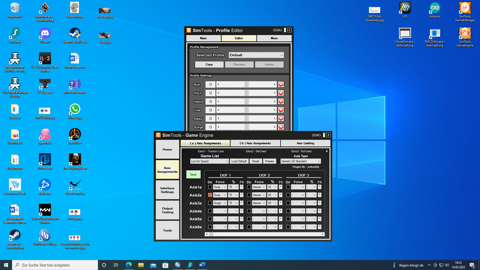This screenshot has height=270, width=480.
Task: Toggle Axis1a DOF 1 Dir checkbox
Action: [210, 187]
